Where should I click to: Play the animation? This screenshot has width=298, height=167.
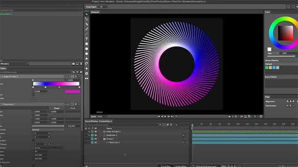pos(165,117)
